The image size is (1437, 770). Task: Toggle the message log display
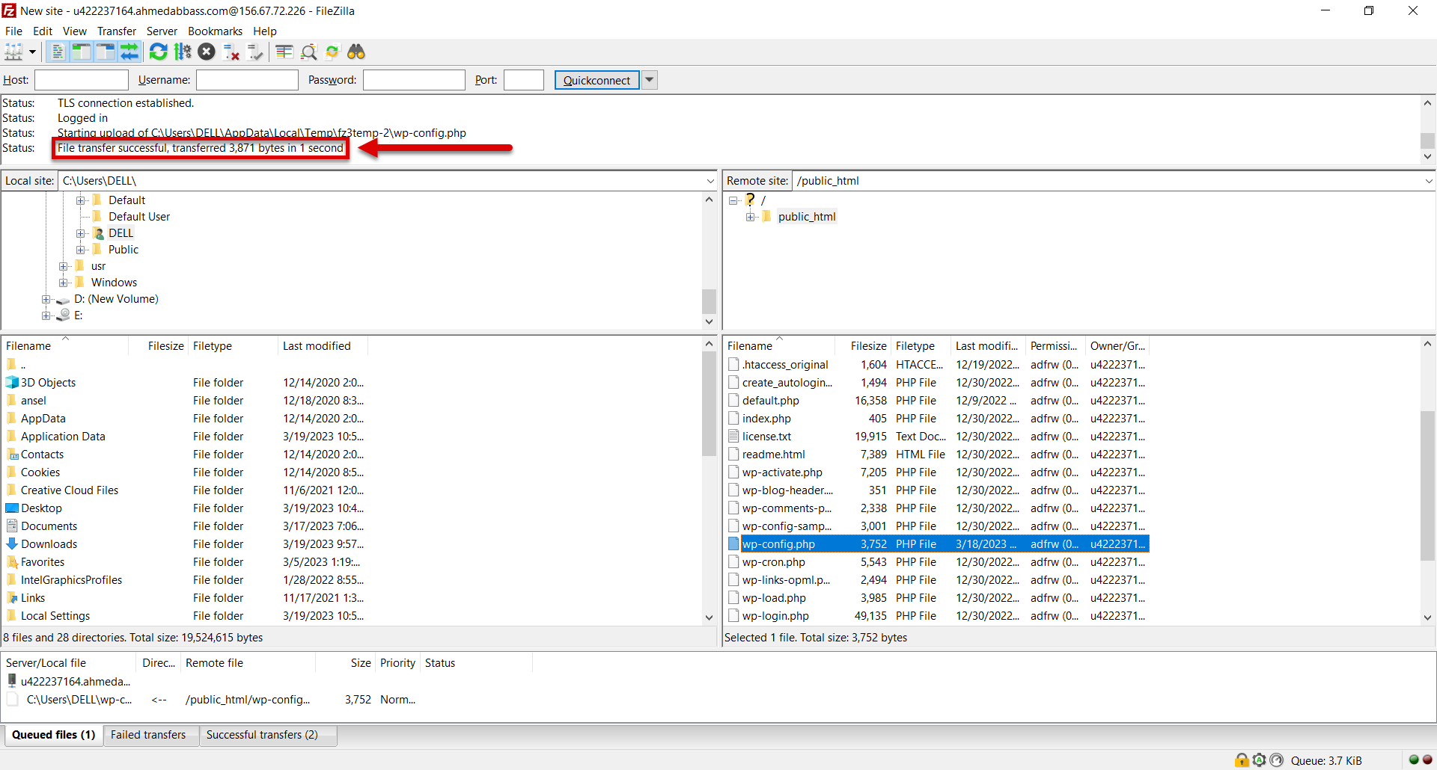[58, 52]
